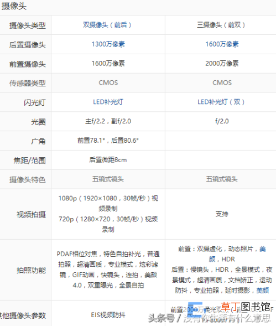Select the 720p（1280×720）video recording text
Image resolution: width=276 pixels, height=326 pixels.
click(x=108, y=224)
